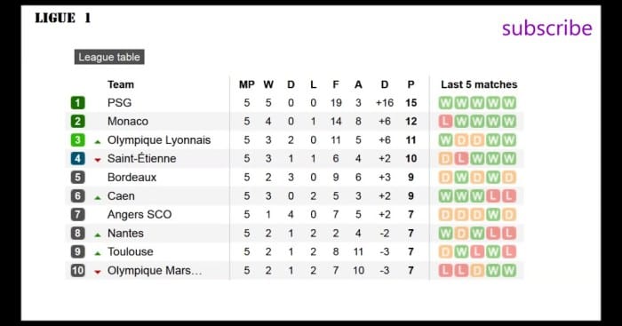622x326 pixels.
Task: Click red down arrow beside Saint-Étienne
Action: [x=98, y=160]
